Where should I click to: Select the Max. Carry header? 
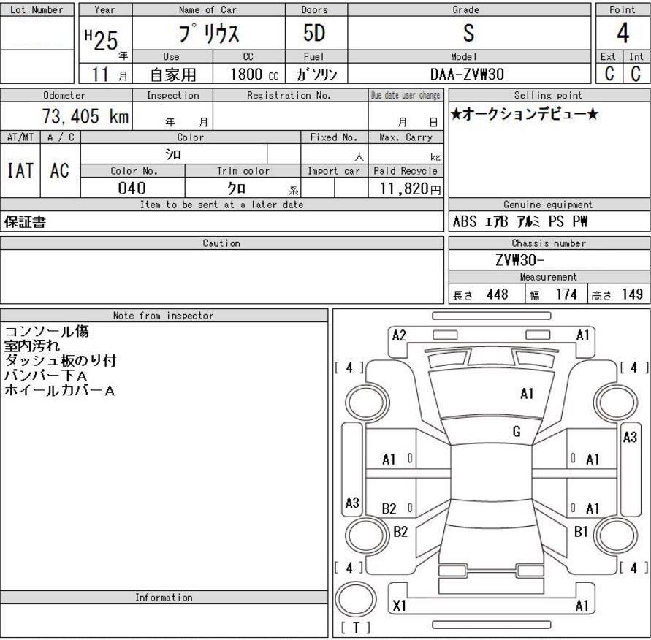pos(406,137)
